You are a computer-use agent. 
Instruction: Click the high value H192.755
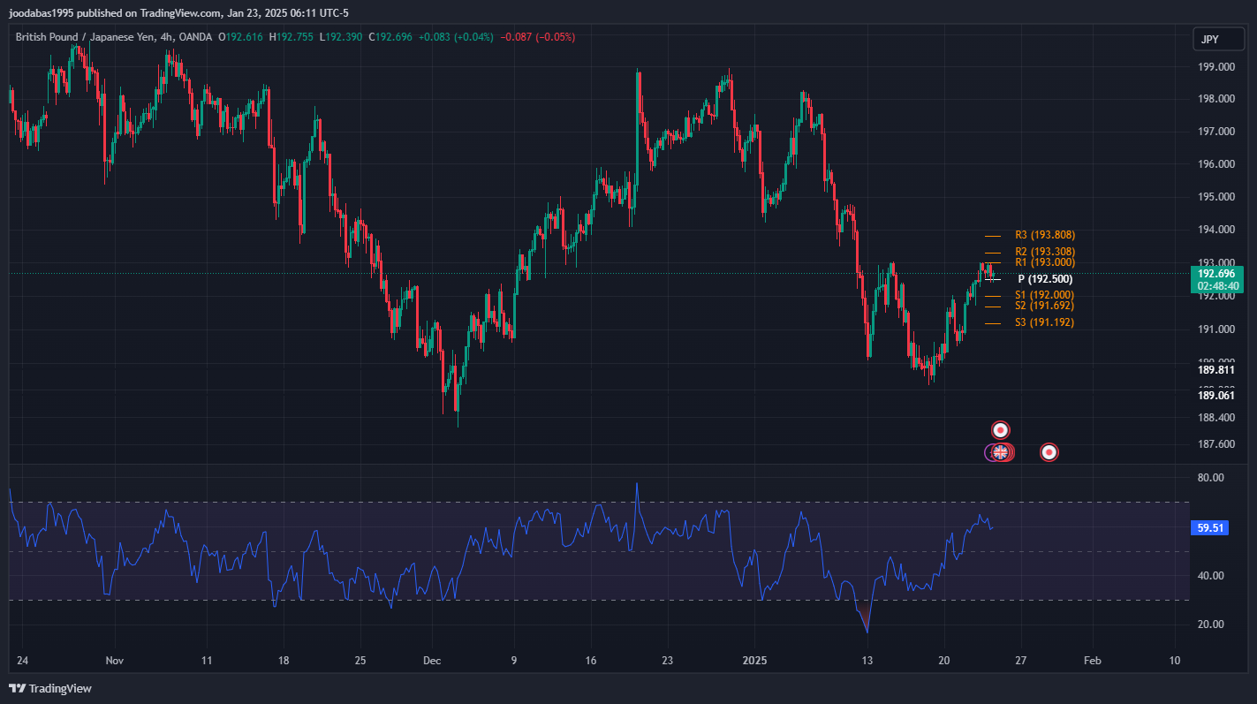click(292, 37)
